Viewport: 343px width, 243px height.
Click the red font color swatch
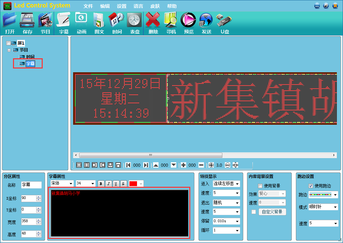[133, 184]
